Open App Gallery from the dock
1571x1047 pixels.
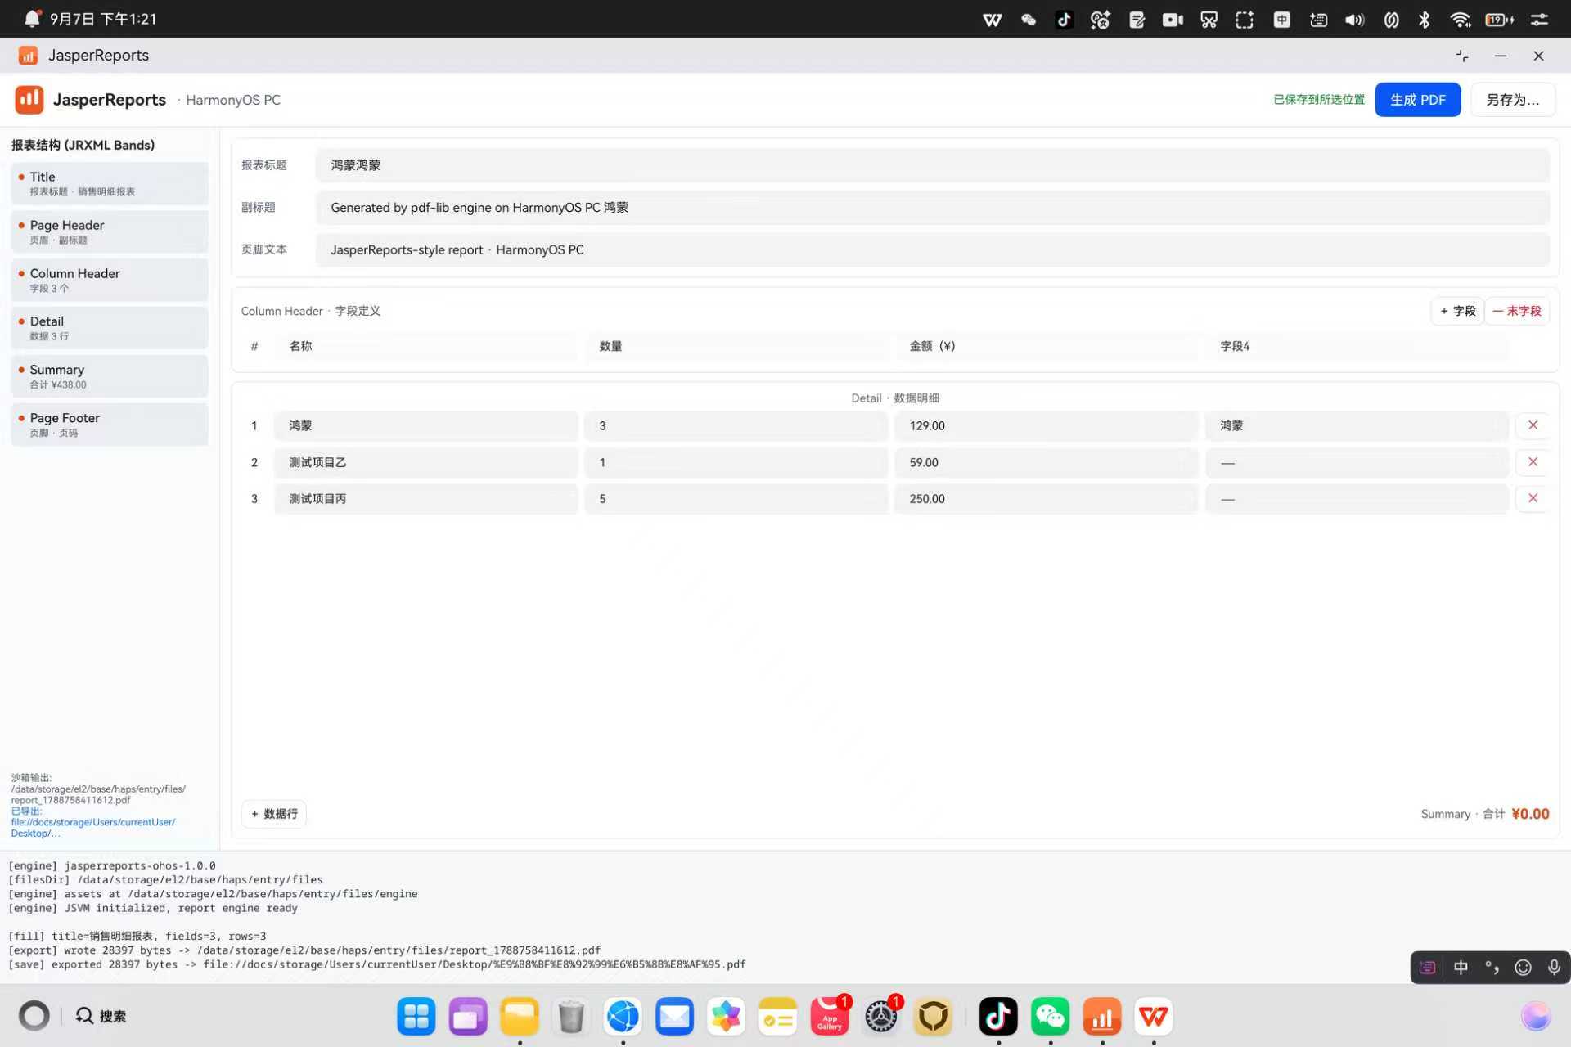(x=830, y=1017)
